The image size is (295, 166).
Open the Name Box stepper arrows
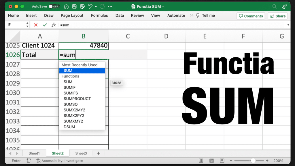(x=27, y=25)
